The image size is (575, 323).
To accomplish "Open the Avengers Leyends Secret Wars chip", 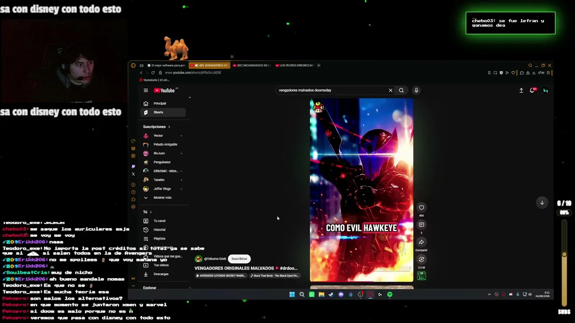I will click(x=221, y=276).
